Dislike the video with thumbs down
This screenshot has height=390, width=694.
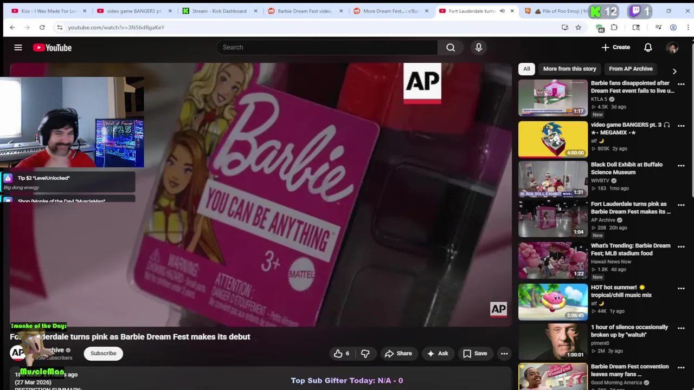[x=365, y=353]
